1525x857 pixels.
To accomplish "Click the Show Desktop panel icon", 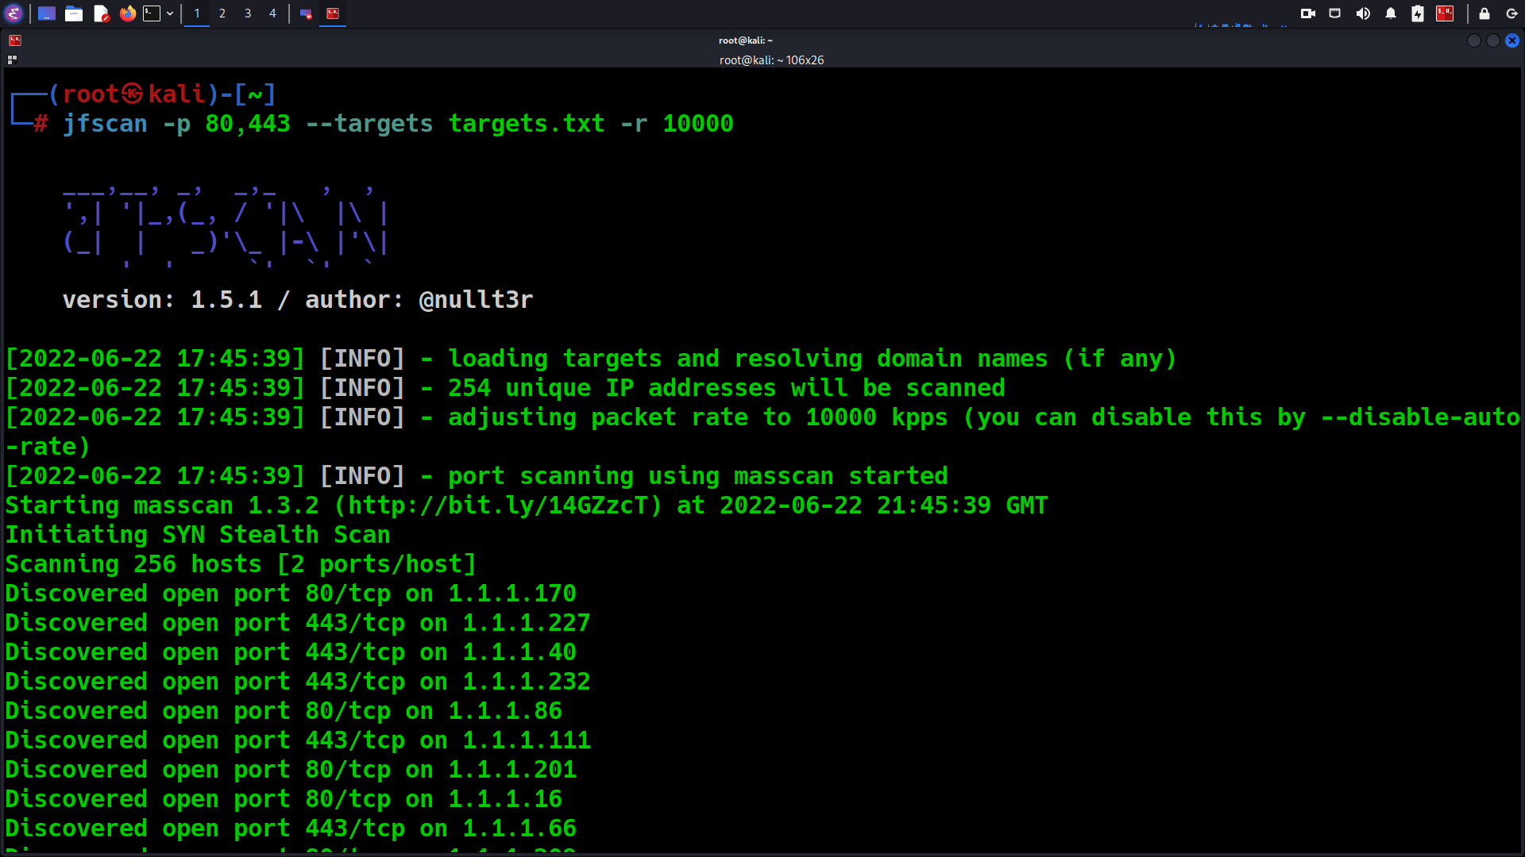I will click(47, 13).
